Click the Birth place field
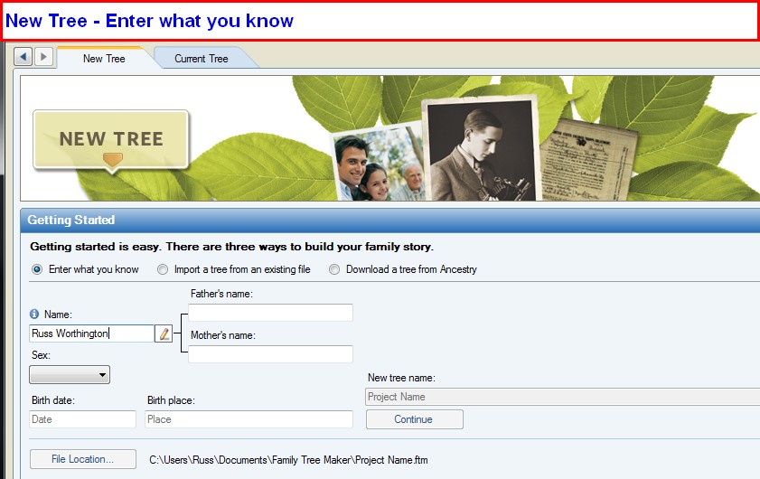760x479 pixels. click(x=249, y=419)
